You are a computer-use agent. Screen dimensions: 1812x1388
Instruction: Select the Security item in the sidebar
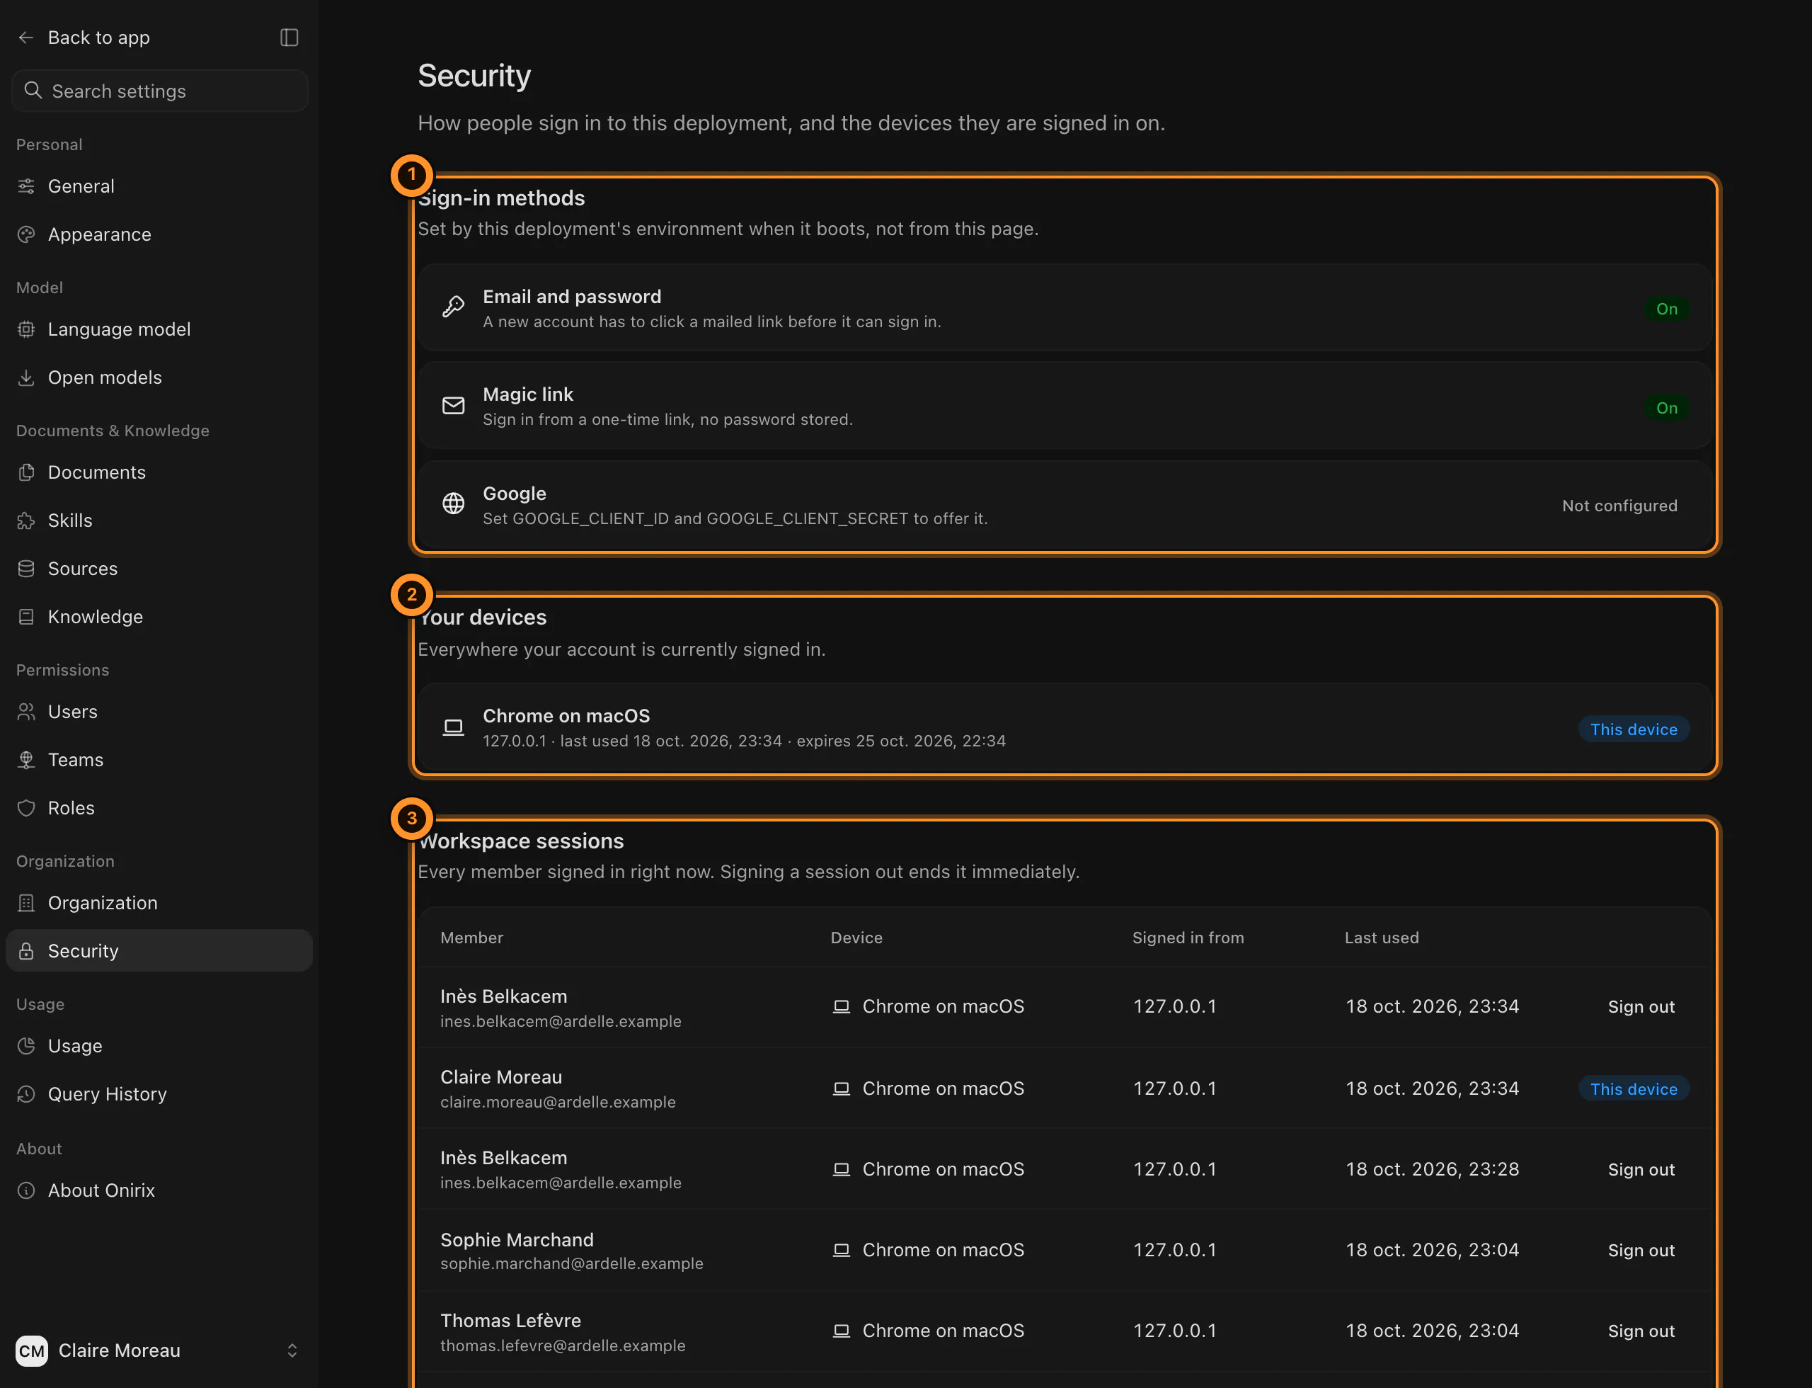coord(159,951)
